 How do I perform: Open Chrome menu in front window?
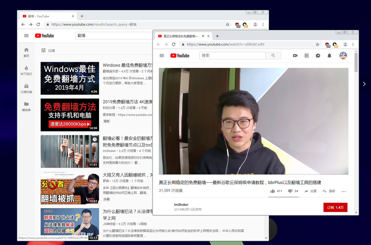(x=353, y=44)
